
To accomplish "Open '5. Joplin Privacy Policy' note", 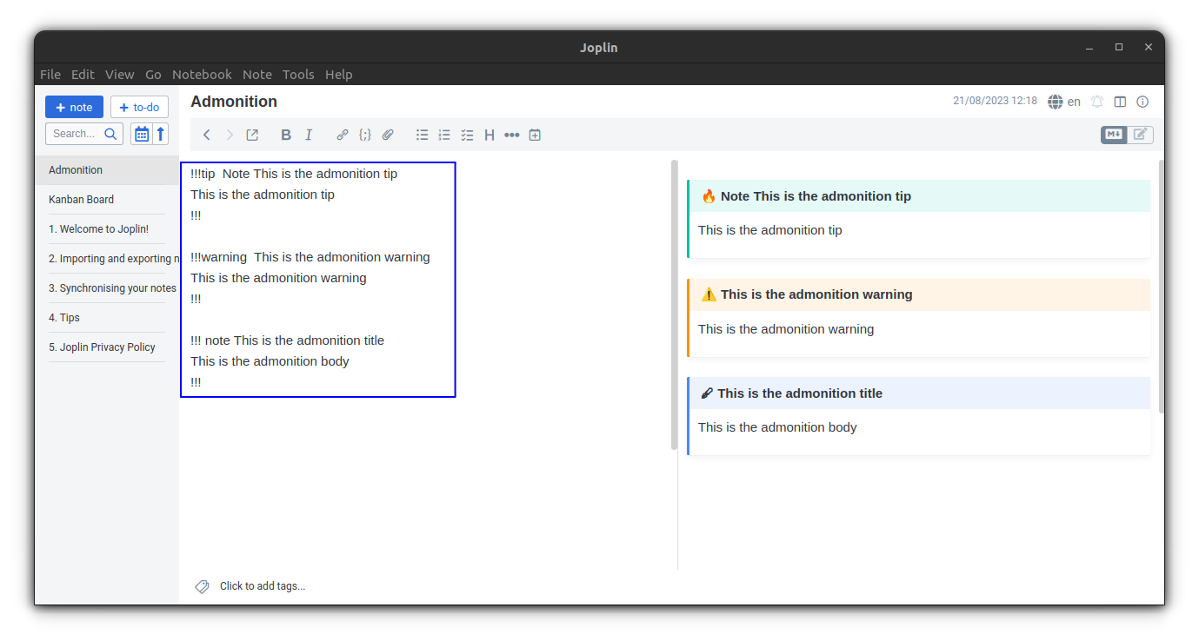I will click(107, 347).
